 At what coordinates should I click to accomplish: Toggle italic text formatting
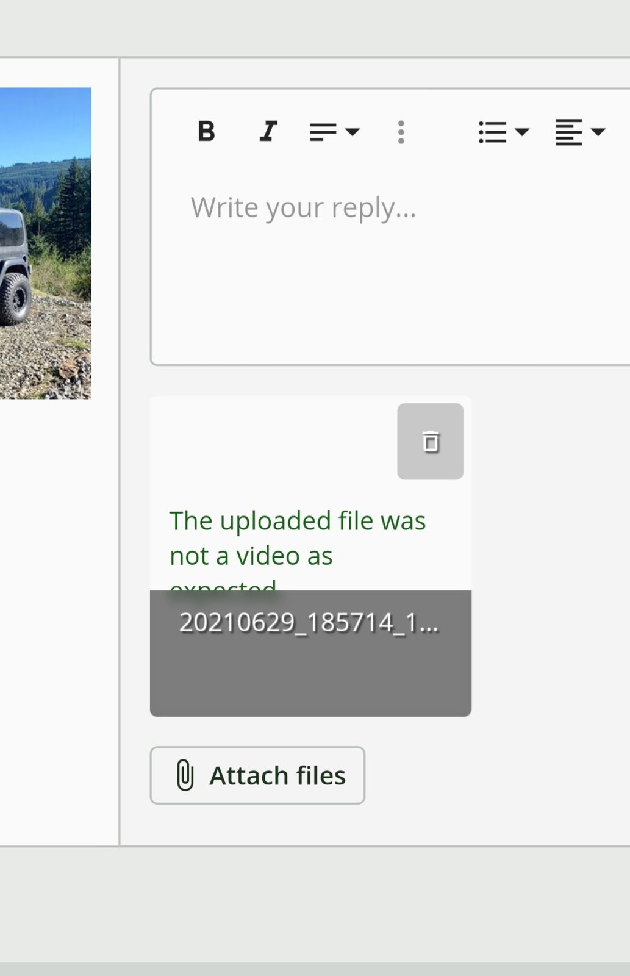(268, 131)
